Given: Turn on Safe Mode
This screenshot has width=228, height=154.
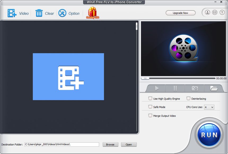Looking at the screenshot, I should (x=150, y=107).
